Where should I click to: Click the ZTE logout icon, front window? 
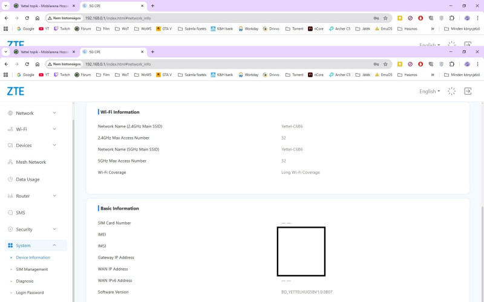[x=468, y=91]
